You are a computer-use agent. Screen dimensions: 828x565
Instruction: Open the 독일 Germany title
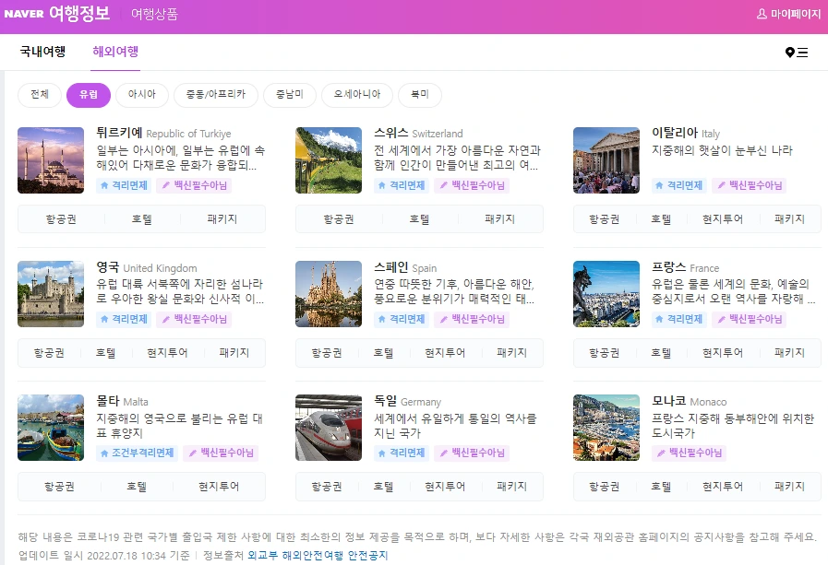[x=407, y=401]
